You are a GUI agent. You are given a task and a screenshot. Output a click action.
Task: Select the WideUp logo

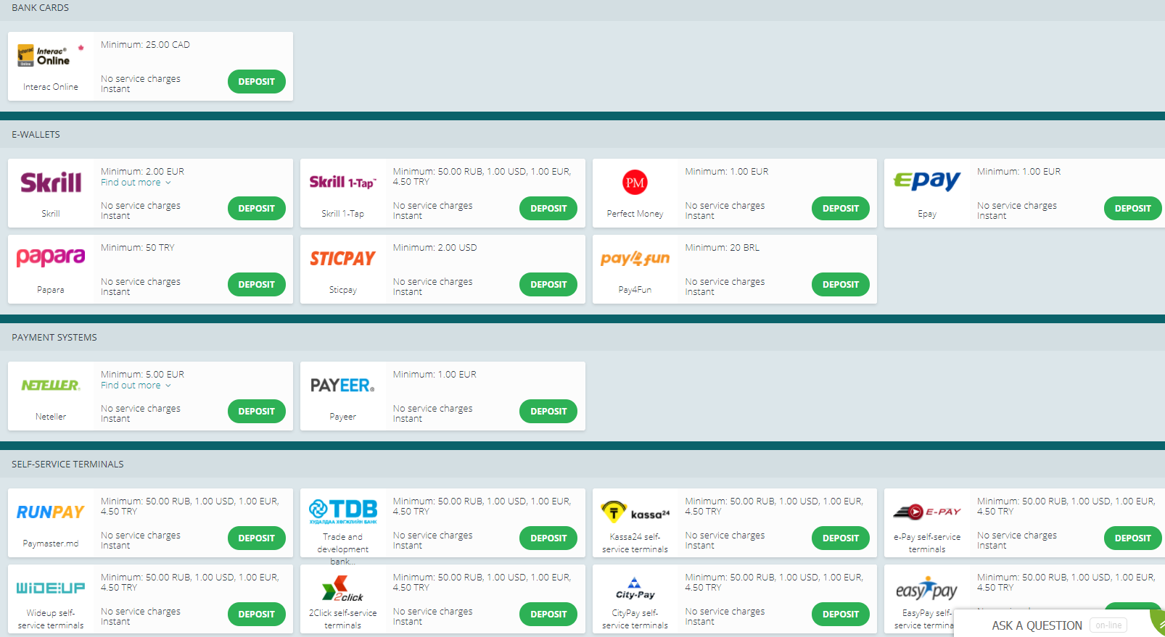[51, 588]
